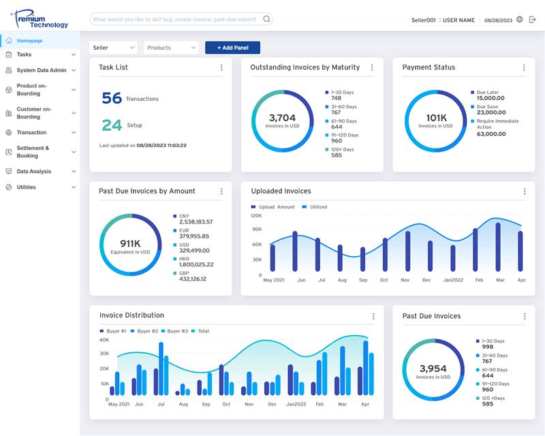Click the Product on-Boarding icon

coord(9,90)
